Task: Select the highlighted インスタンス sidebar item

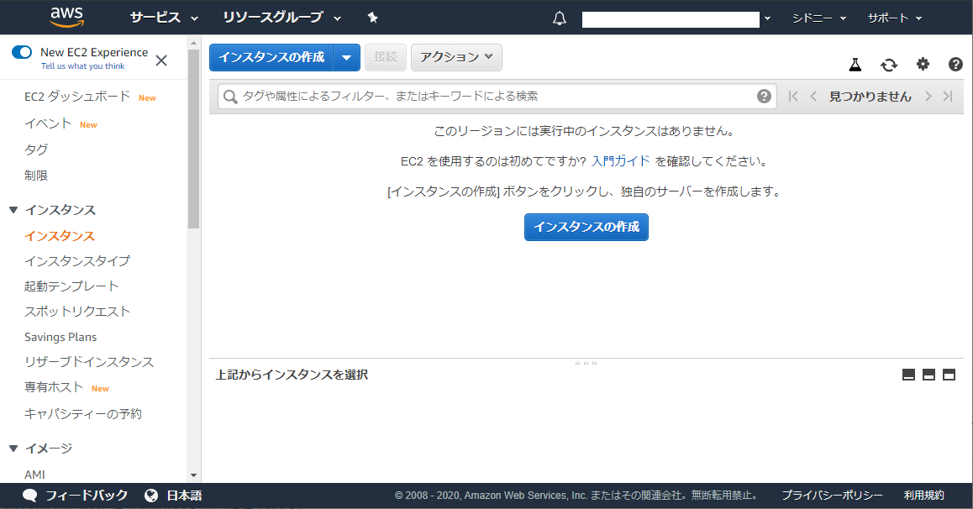Action: click(60, 236)
